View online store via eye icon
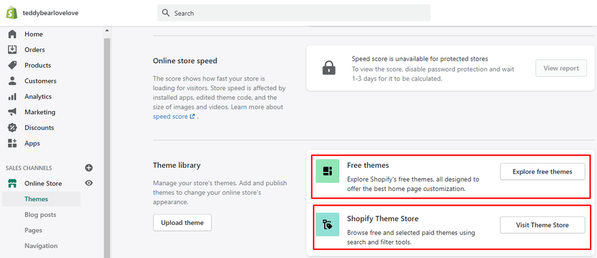The image size is (597, 258). pyautogui.click(x=89, y=183)
